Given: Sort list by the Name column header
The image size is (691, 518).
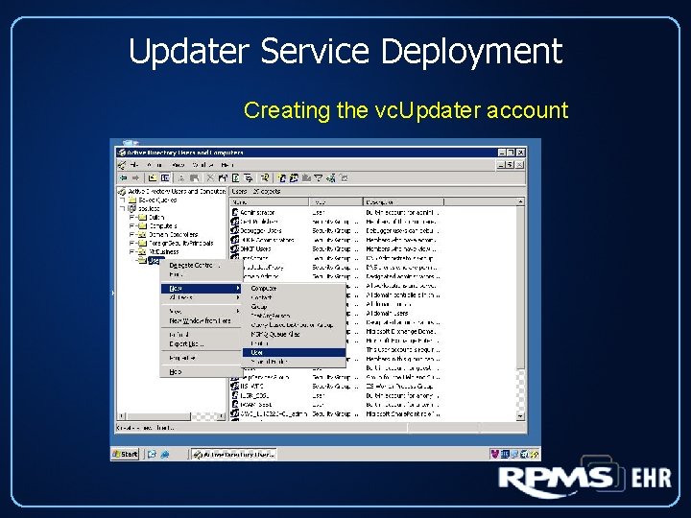Looking at the screenshot, I should [x=270, y=202].
